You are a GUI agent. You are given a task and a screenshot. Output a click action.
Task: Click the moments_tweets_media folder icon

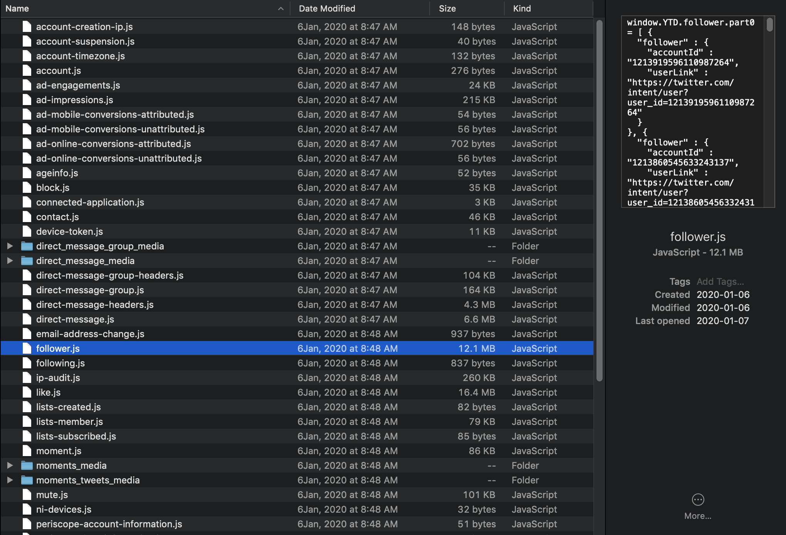point(27,480)
